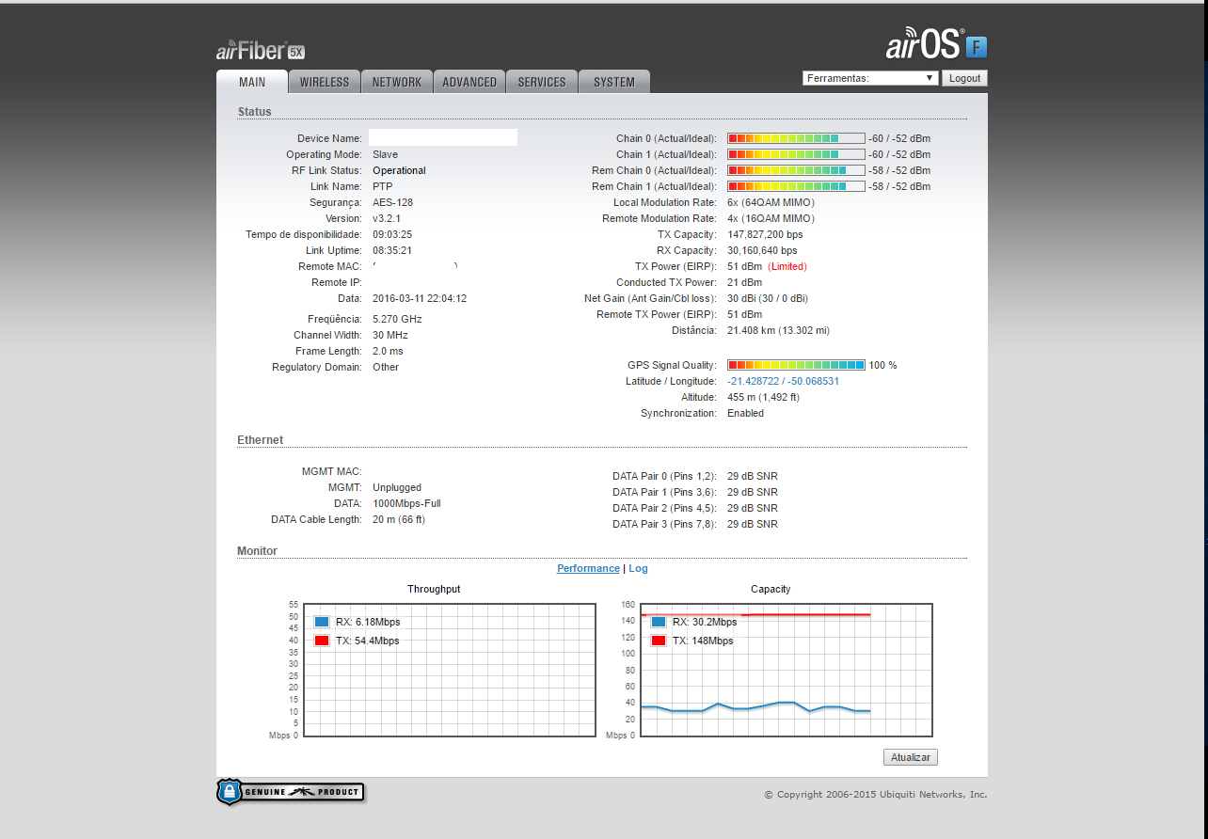Click the Capacity "RX: 30.2Mbps" legend label

click(705, 622)
